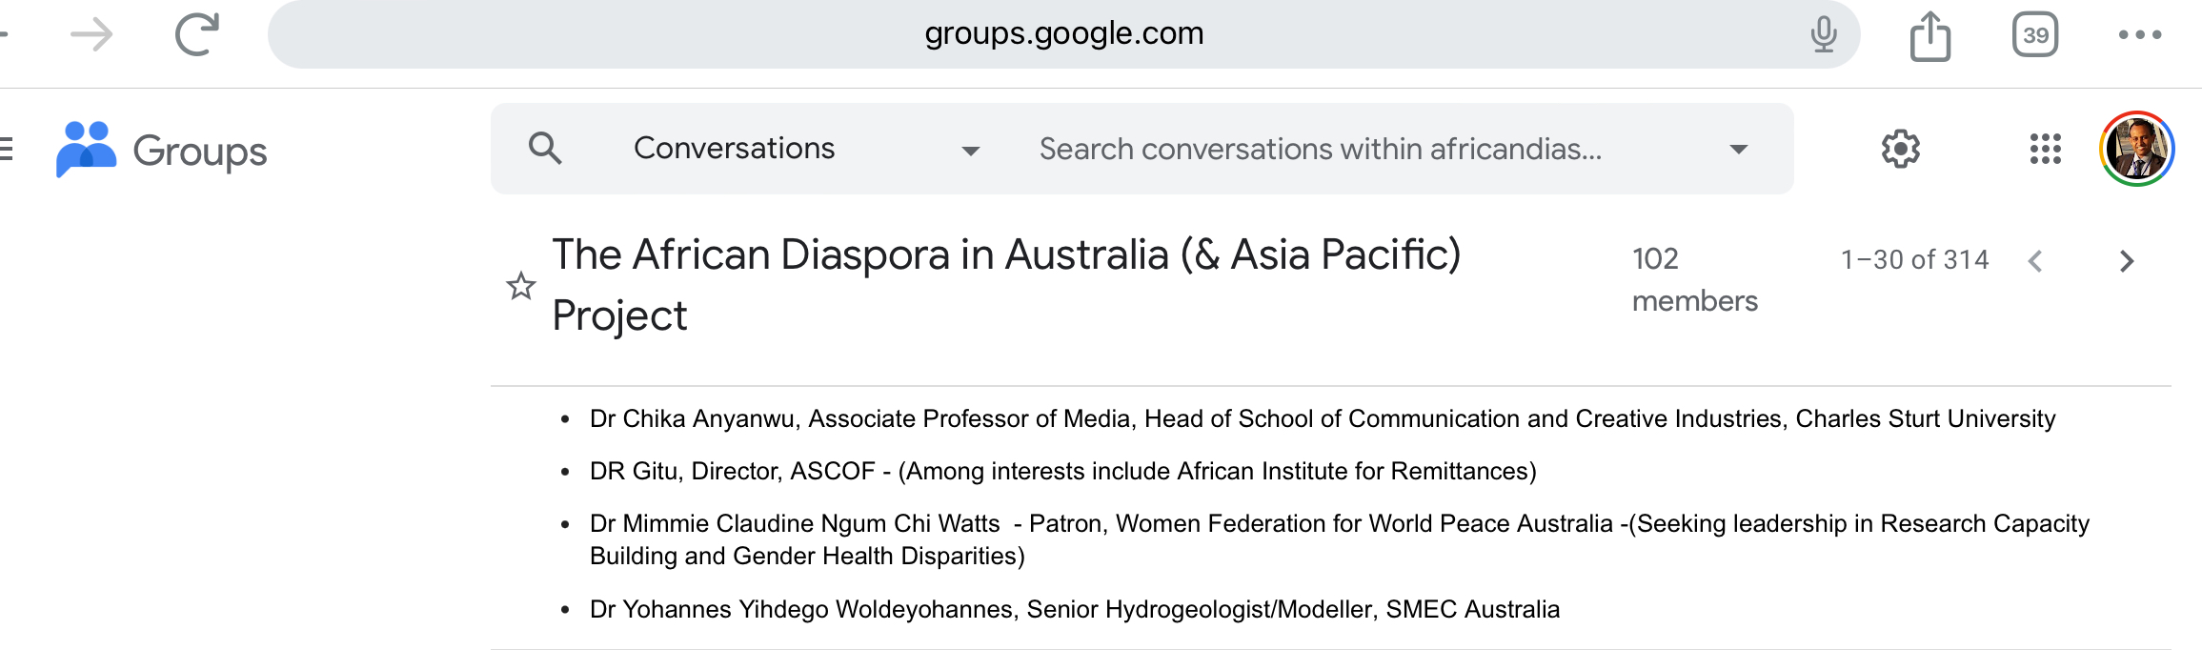Image resolution: width=2202 pixels, height=650 pixels.
Task: Click the search conversations input field
Action: point(1320,149)
